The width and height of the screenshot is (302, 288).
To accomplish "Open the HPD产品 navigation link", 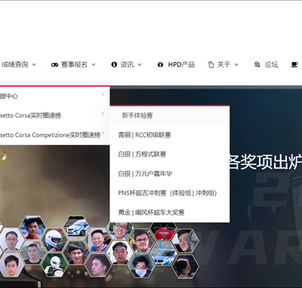I will [x=181, y=64].
